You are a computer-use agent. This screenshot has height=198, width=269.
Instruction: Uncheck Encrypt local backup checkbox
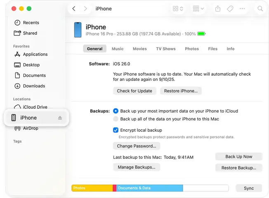click(116, 130)
